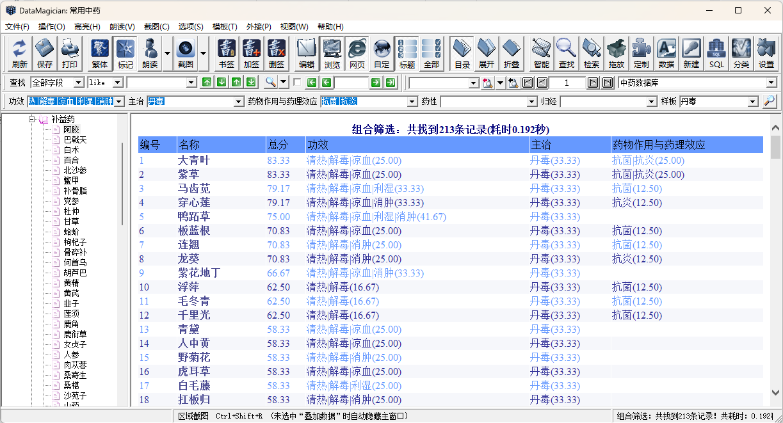Open the 高亮(H) menu
783x423 pixels.
pyautogui.click(x=87, y=27)
